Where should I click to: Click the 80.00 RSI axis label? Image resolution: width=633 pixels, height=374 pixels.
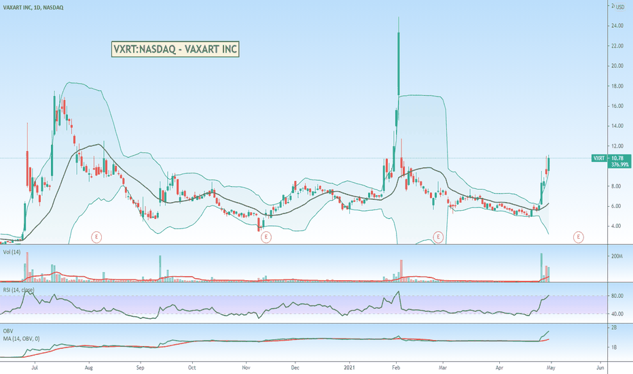tap(617, 296)
